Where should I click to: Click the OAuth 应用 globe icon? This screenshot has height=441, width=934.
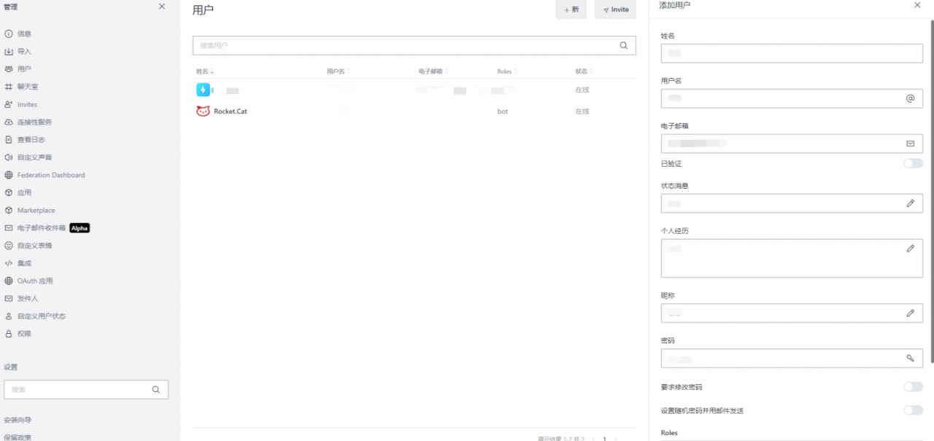pyautogui.click(x=9, y=281)
